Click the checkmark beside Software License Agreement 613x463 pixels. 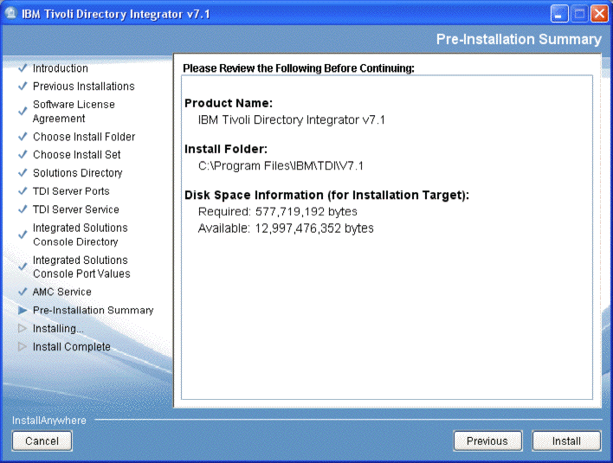click(23, 112)
